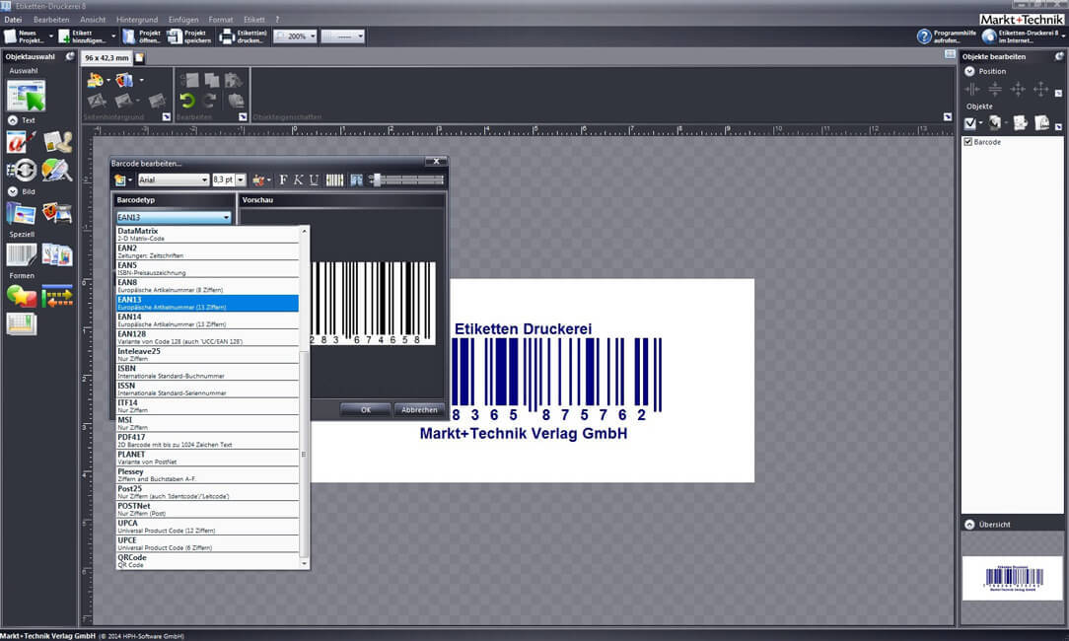Click the Neues Projekt toolbar icon

coord(11,36)
